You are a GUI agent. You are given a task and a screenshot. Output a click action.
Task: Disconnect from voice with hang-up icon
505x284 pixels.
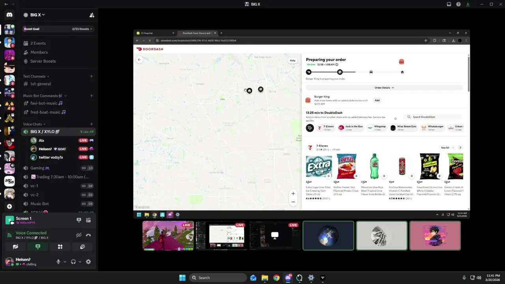88,235
